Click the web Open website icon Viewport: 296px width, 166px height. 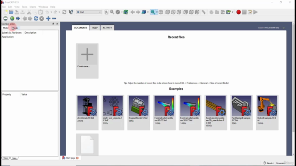[6, 18]
